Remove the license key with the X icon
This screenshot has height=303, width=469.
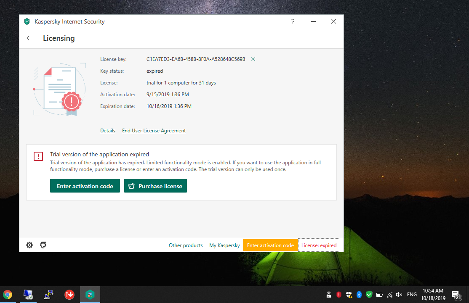253,59
